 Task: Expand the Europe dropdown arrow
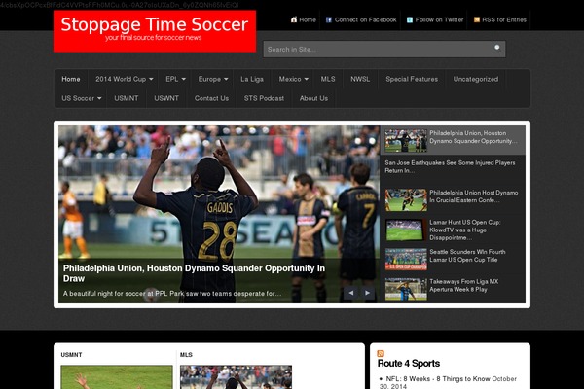[x=226, y=80]
